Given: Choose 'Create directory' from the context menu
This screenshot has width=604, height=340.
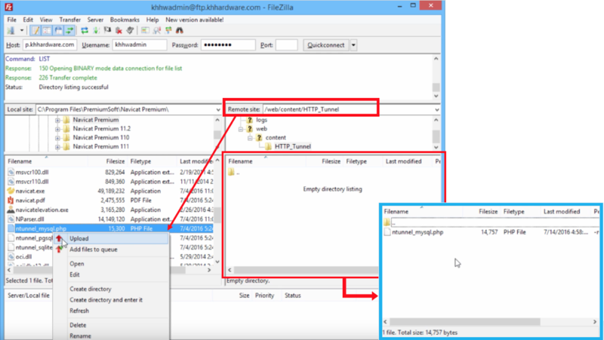Looking at the screenshot, I should pos(111,289).
